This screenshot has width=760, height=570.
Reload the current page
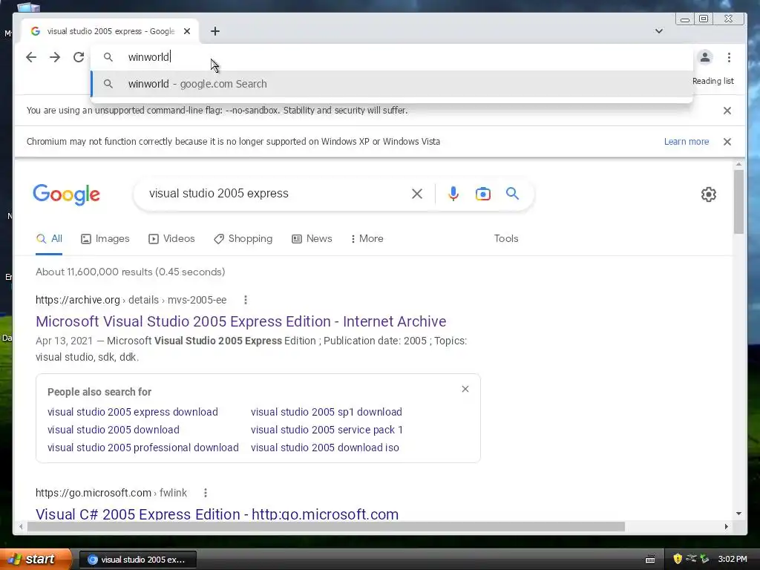coord(79,57)
